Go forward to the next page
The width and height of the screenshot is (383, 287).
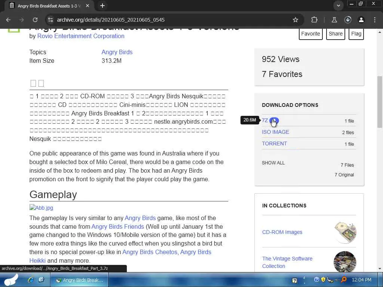(x=21, y=20)
